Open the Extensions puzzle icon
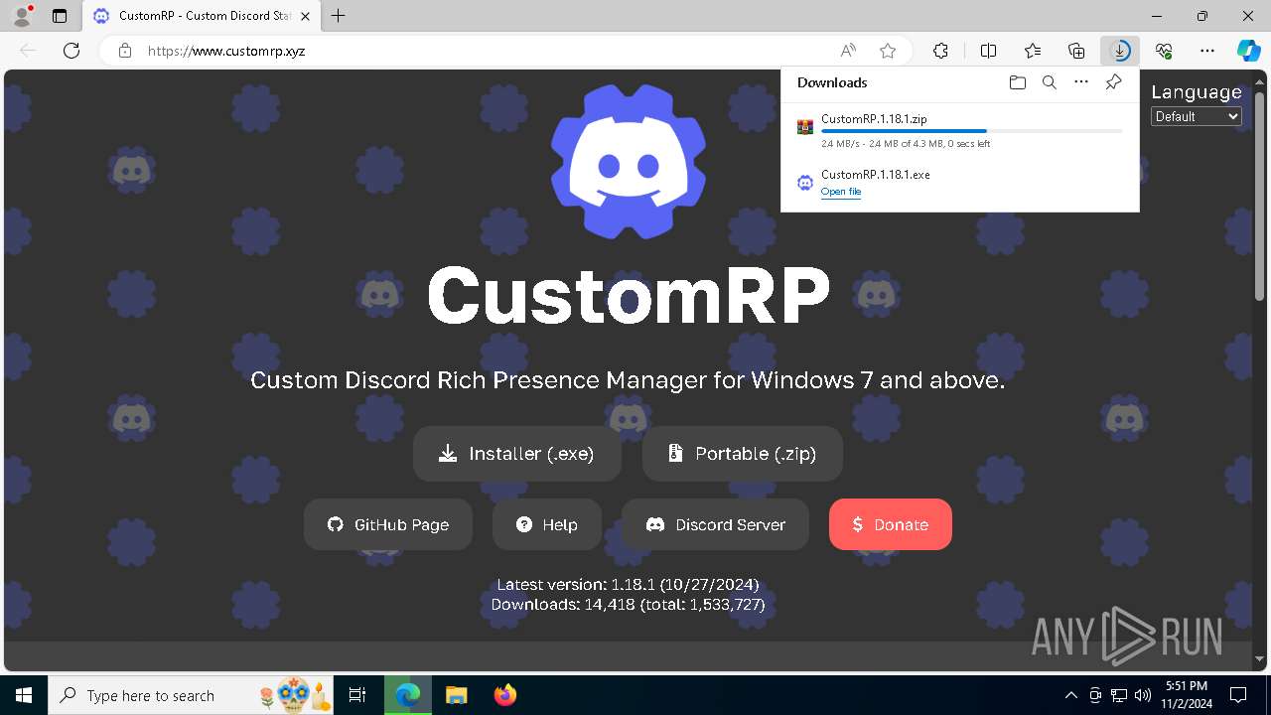The height and width of the screenshot is (715, 1271). (x=940, y=51)
